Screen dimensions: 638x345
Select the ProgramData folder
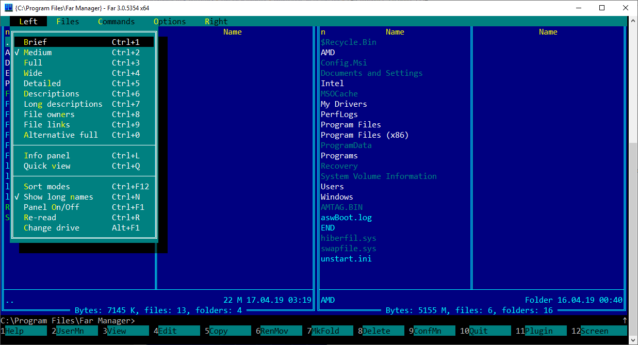tap(346, 145)
